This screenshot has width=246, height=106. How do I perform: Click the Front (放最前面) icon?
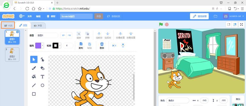(120, 34)
